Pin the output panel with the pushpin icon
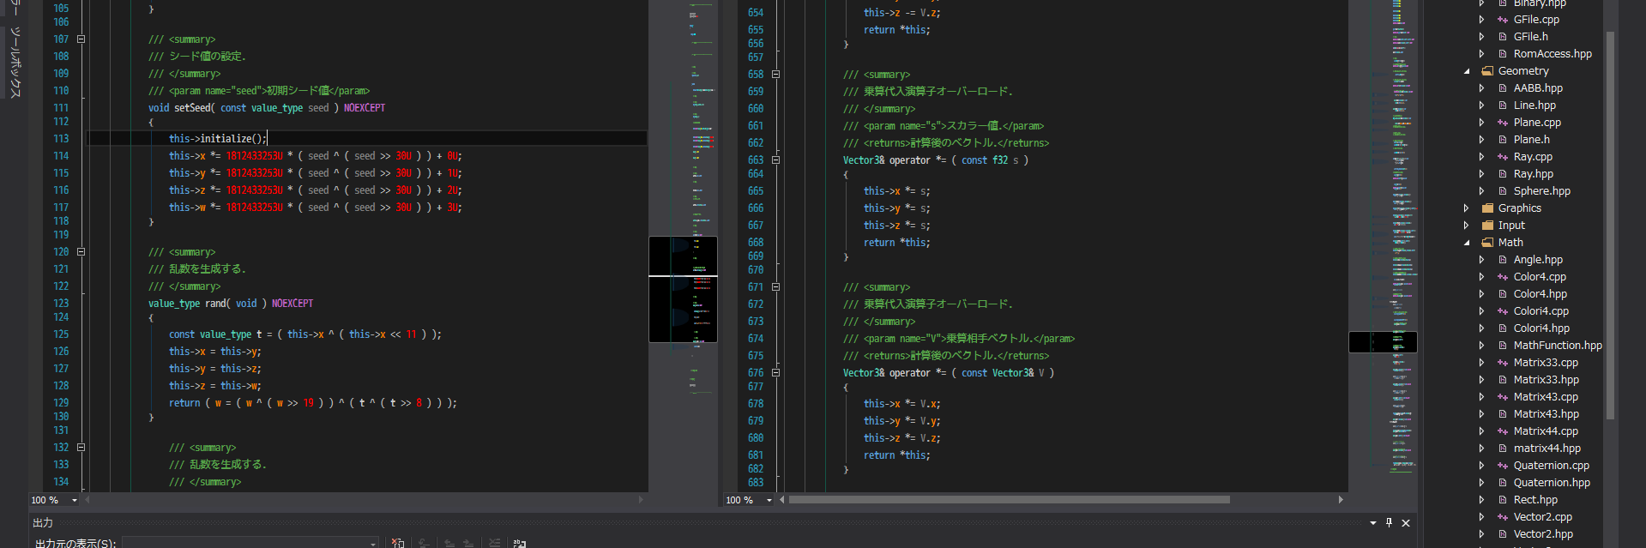This screenshot has height=548, width=1646. pos(1390,522)
